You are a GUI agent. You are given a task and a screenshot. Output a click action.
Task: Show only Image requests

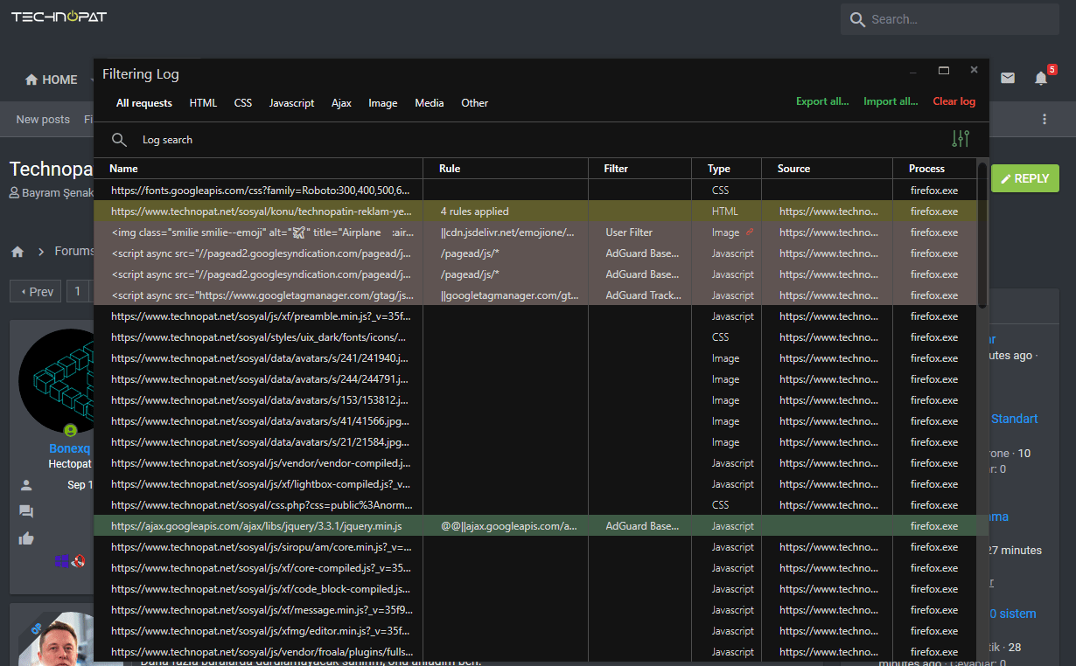[x=382, y=103]
